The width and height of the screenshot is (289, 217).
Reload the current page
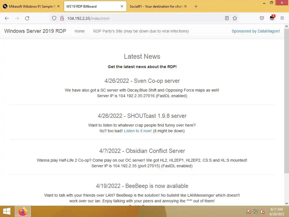(x=27, y=18)
